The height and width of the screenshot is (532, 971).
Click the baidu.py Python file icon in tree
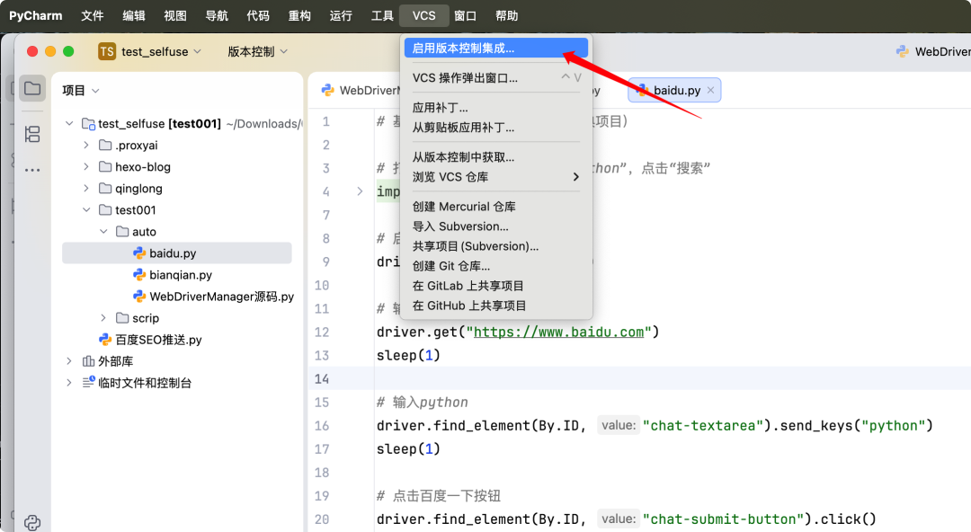coord(139,253)
